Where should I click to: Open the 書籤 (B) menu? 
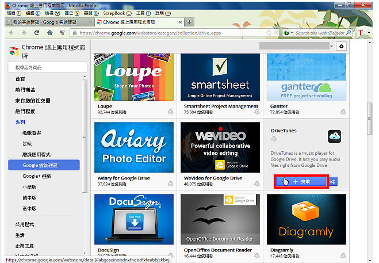click(91, 13)
